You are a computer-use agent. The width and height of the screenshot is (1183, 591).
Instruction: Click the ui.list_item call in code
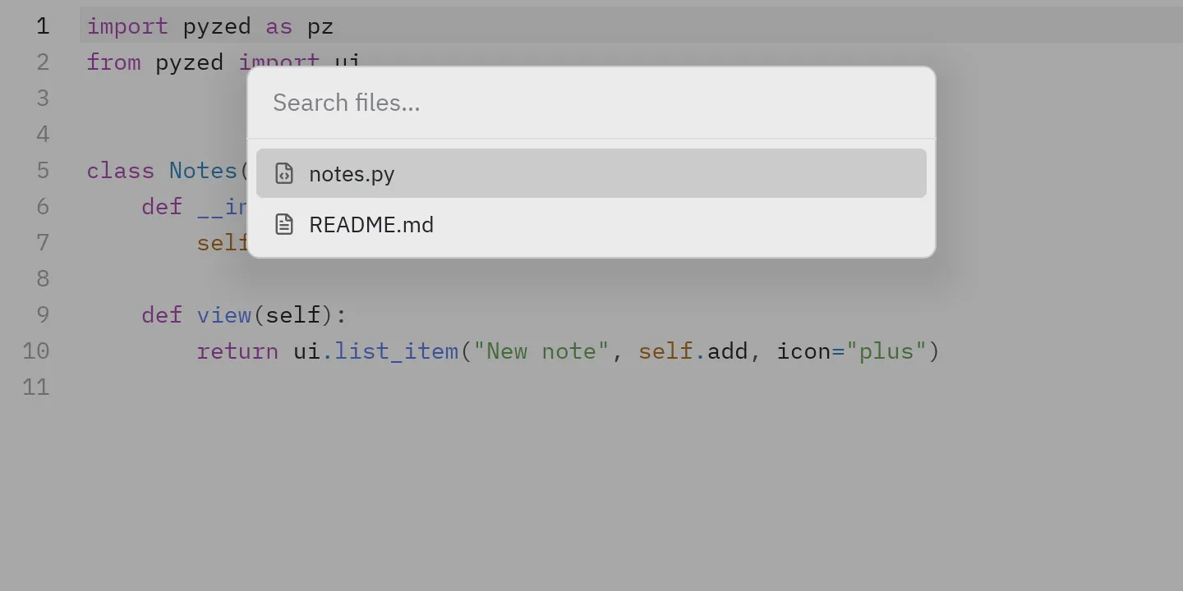click(x=375, y=351)
